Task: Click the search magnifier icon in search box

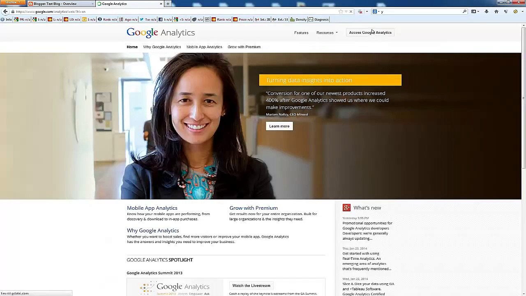Action: (x=464, y=12)
